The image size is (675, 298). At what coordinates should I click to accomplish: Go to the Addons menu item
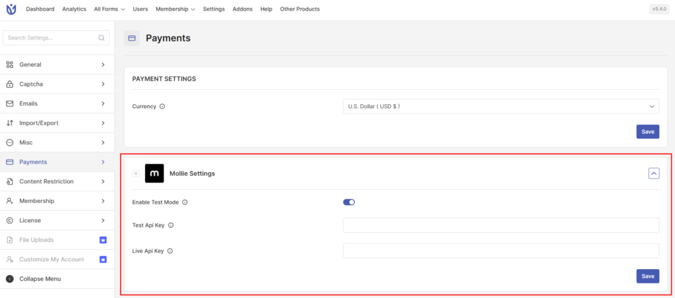pos(243,9)
